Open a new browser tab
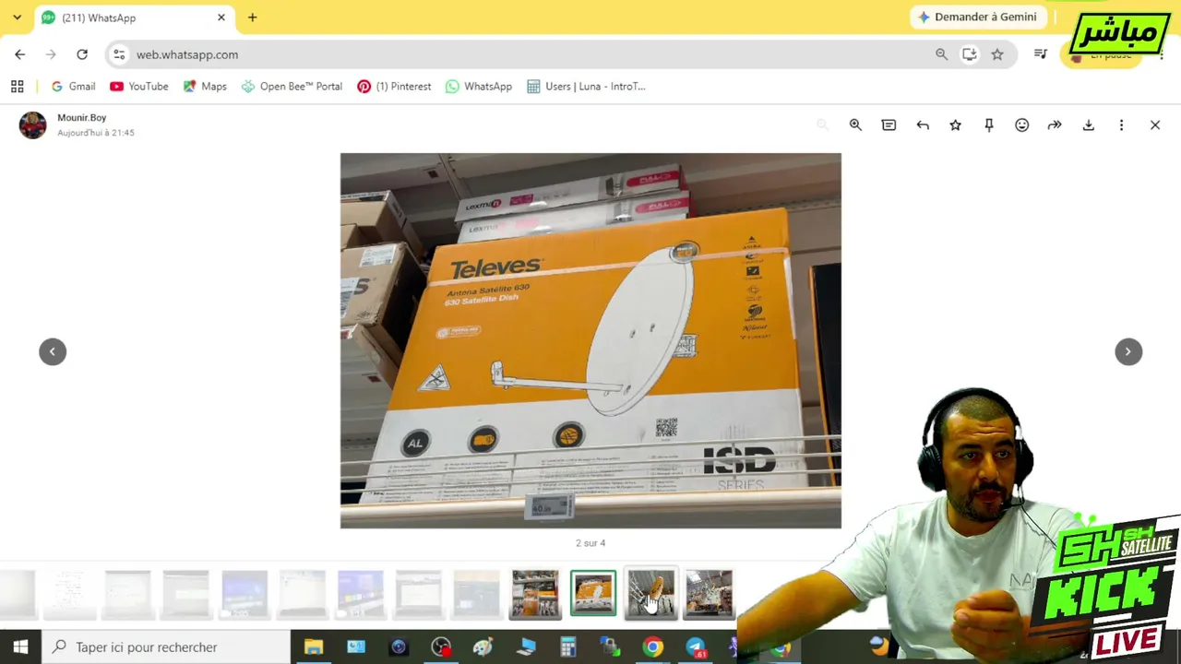 [252, 18]
